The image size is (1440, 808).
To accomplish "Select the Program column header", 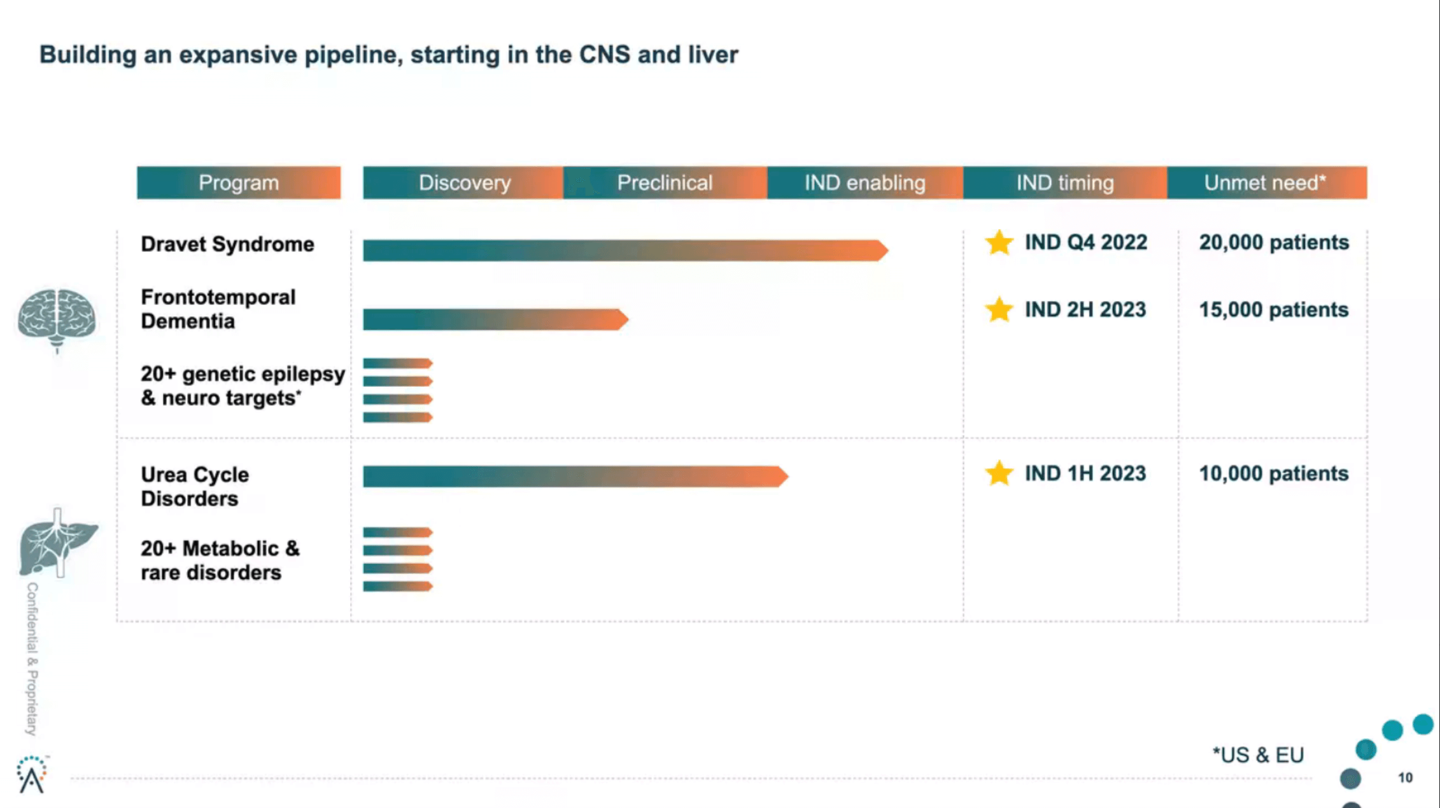I will click(x=239, y=183).
